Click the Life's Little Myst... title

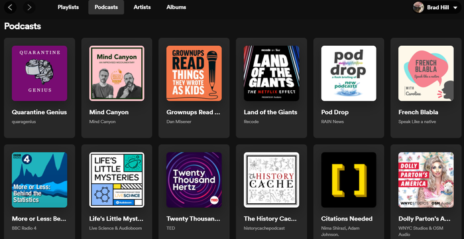pos(116,219)
